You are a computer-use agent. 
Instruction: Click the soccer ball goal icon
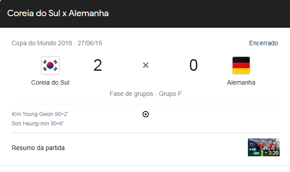(146, 114)
